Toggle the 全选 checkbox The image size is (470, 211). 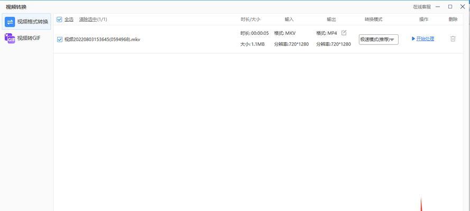59,20
